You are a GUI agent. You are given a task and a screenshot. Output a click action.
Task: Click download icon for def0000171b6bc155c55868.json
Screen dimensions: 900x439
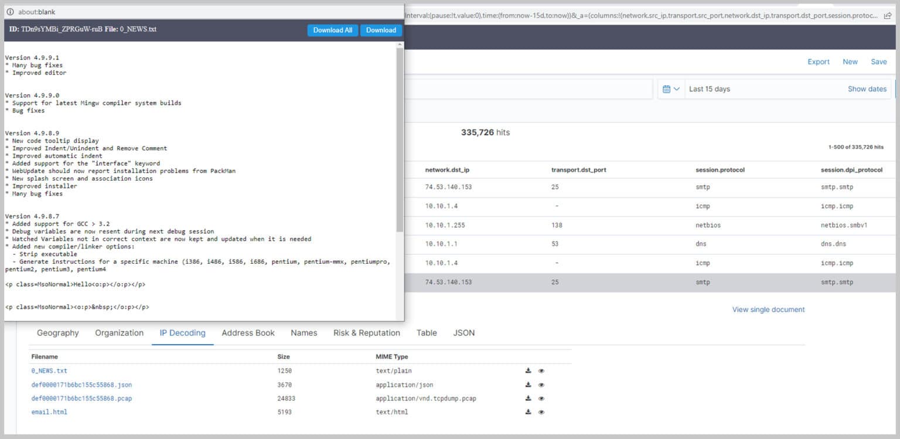click(x=528, y=384)
